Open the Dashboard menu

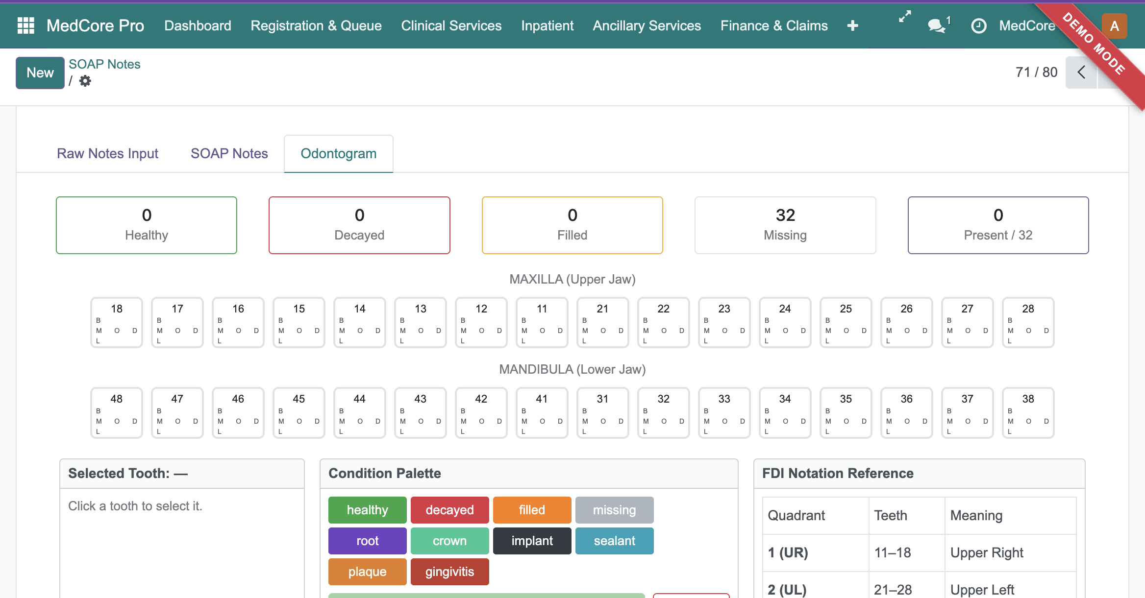tap(198, 25)
